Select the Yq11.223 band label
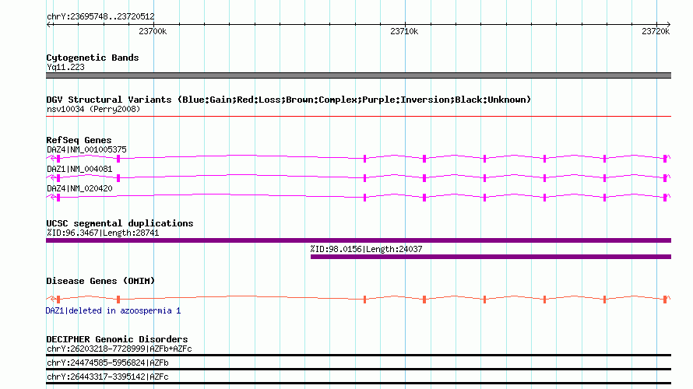 [x=65, y=67]
